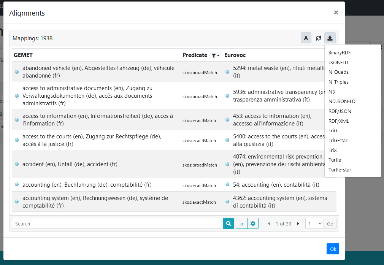Click concept dot for '5400: access to the courts'
The width and height of the screenshot is (384, 265).
pyautogui.click(x=227, y=140)
